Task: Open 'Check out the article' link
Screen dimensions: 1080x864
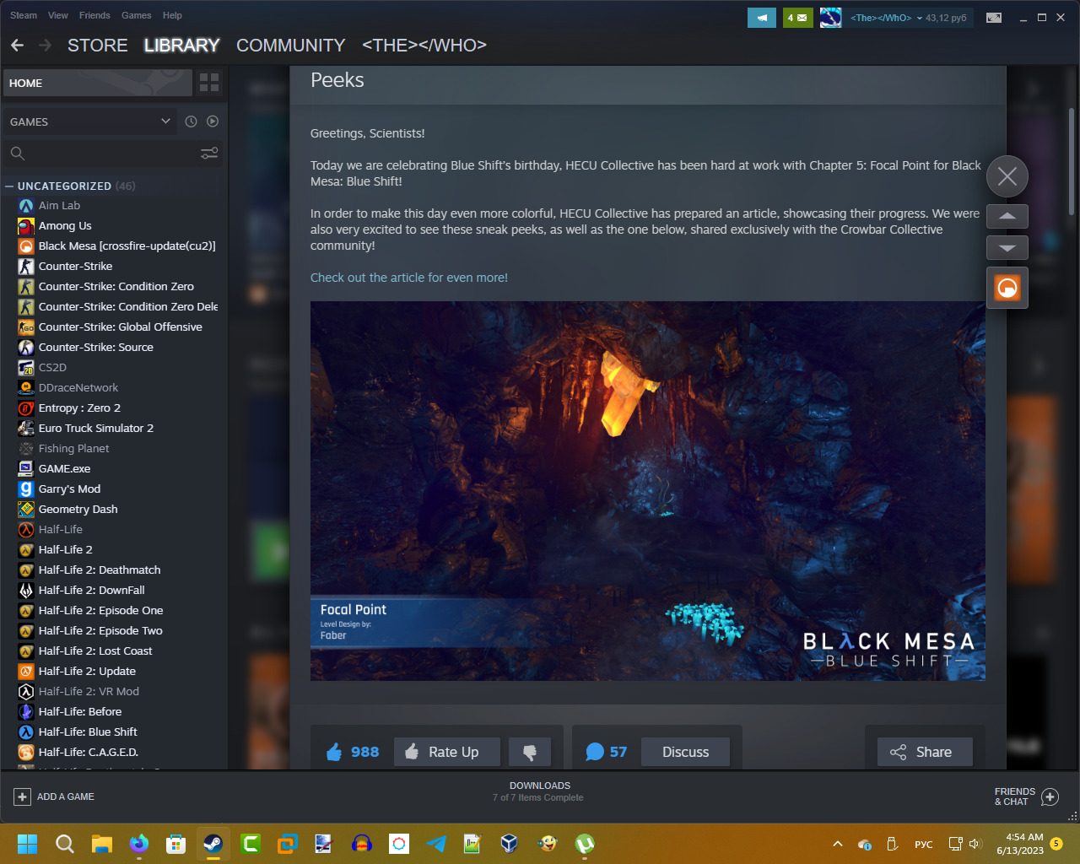Action: (409, 278)
